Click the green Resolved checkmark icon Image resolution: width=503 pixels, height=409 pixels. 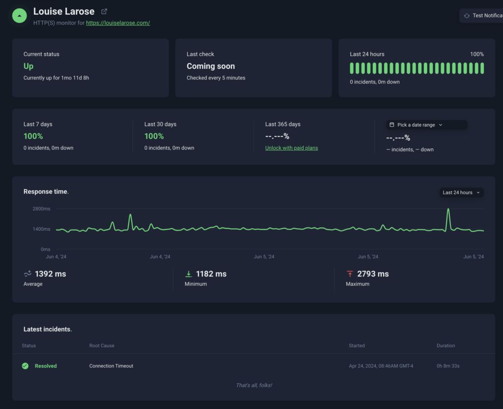[x=25, y=366]
